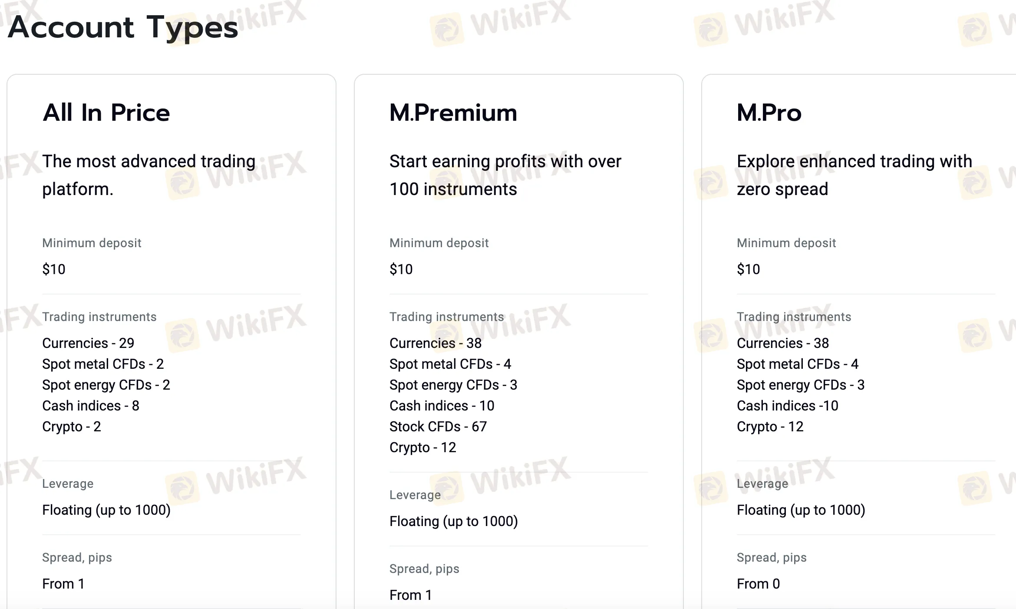Screen dimensions: 1016x609
Task: Click the Stock CFDs - 67 line
Action: point(438,427)
